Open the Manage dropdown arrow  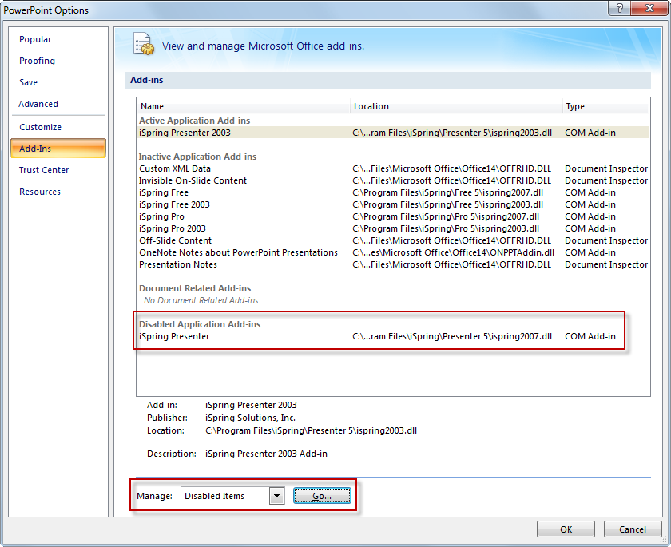pos(277,496)
